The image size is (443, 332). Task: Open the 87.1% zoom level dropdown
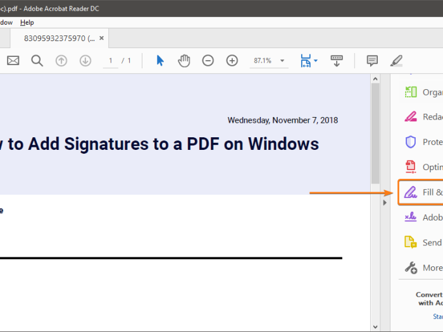[282, 61]
